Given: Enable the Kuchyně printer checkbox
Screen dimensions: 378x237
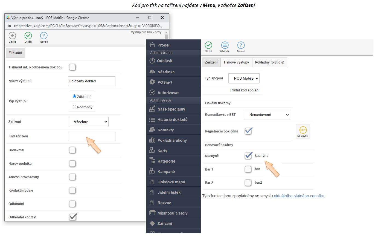Looking at the screenshot, I should click(248, 156).
